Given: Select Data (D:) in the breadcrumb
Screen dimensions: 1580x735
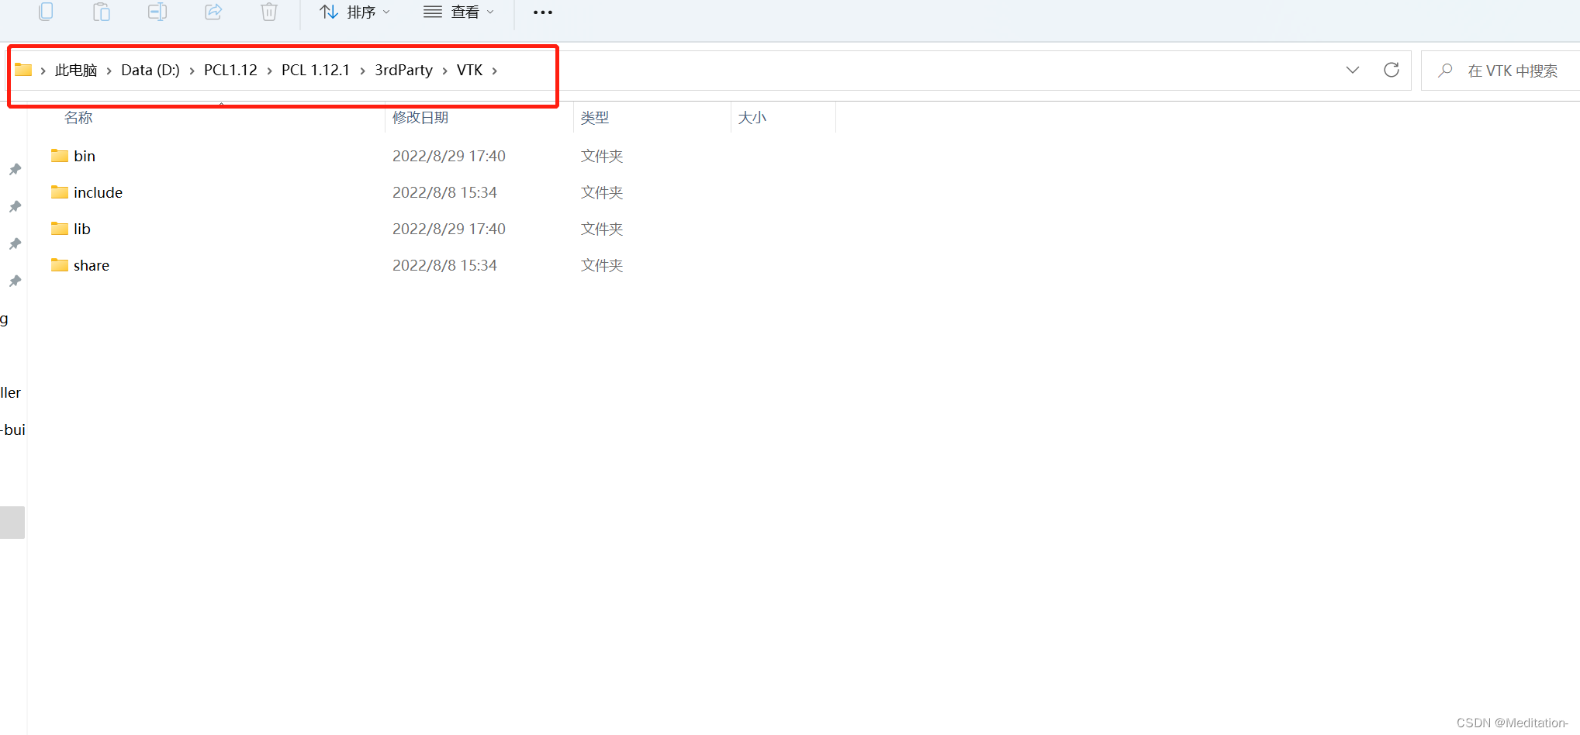Looking at the screenshot, I should (x=150, y=71).
